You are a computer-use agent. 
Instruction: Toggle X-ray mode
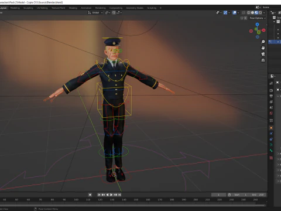244,13
